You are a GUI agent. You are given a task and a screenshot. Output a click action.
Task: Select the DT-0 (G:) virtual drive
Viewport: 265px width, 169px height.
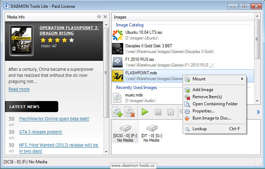coord(152,133)
